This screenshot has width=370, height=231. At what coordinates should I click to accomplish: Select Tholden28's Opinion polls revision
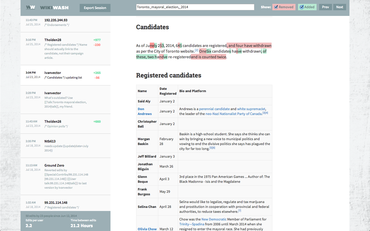(66, 124)
